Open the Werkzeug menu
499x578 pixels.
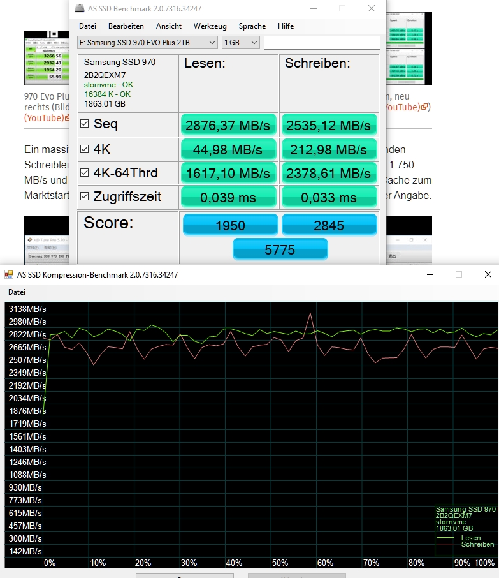tap(210, 26)
